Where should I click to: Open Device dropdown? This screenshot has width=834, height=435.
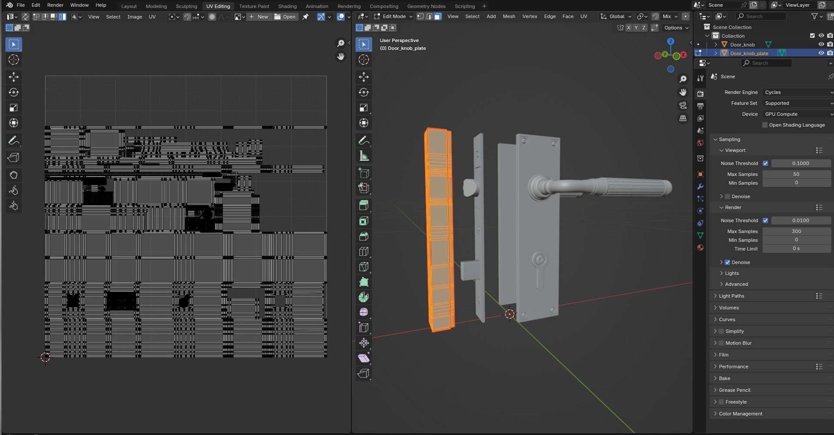(798, 114)
